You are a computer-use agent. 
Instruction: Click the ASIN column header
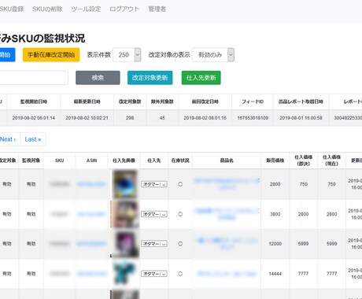point(91,161)
